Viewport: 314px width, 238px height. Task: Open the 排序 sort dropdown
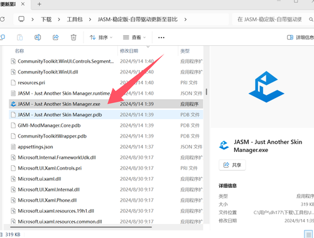tap(101, 38)
